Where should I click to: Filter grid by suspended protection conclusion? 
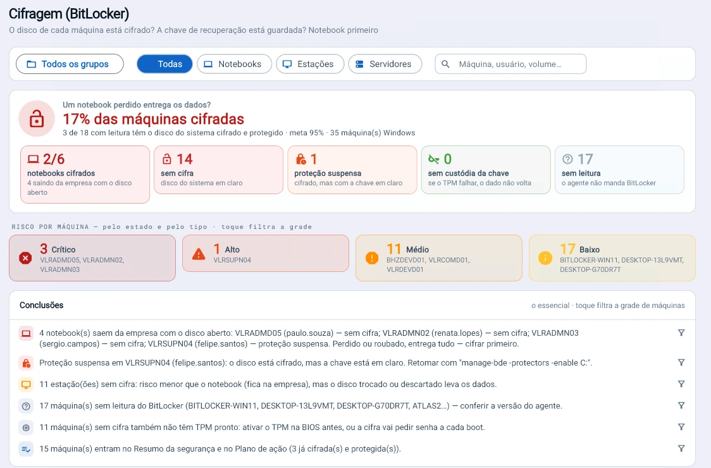[x=681, y=362]
